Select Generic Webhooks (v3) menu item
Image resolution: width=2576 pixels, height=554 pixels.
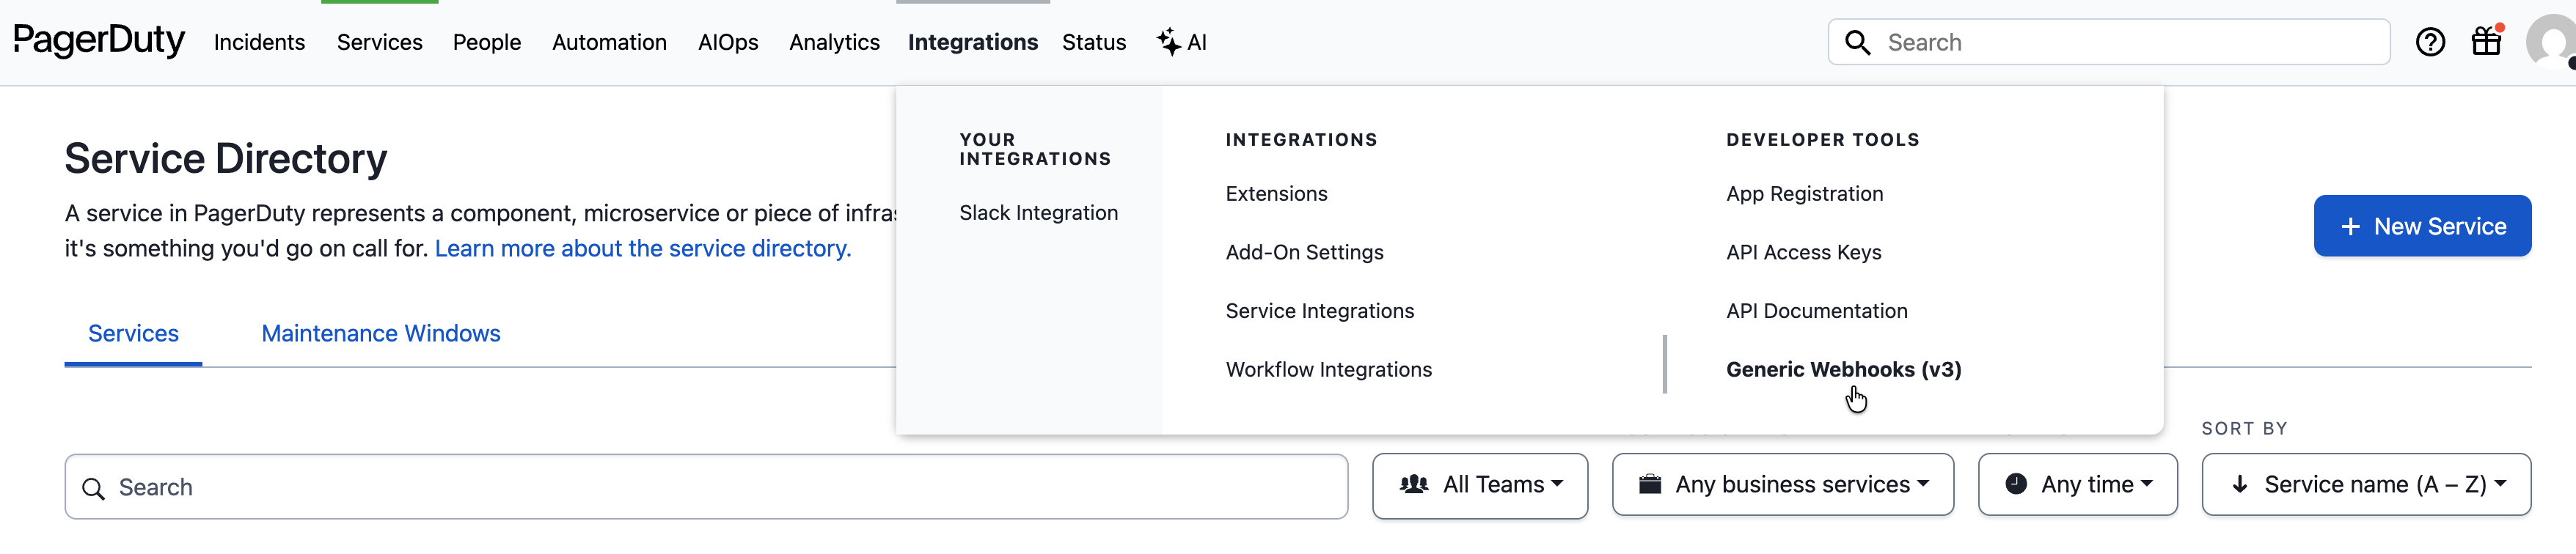pyautogui.click(x=1843, y=369)
